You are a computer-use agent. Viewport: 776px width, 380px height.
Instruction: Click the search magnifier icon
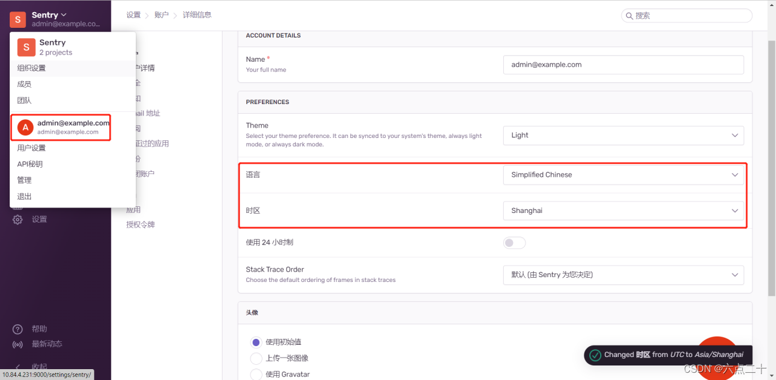pyautogui.click(x=629, y=16)
